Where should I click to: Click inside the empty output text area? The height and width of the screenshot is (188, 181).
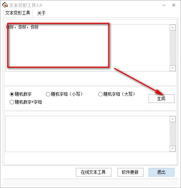88,134
